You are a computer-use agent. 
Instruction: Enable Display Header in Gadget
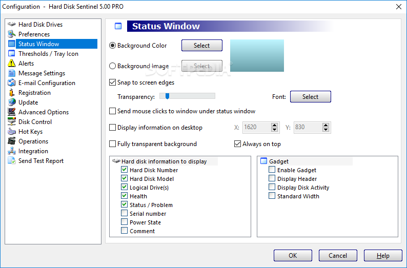point(272,178)
